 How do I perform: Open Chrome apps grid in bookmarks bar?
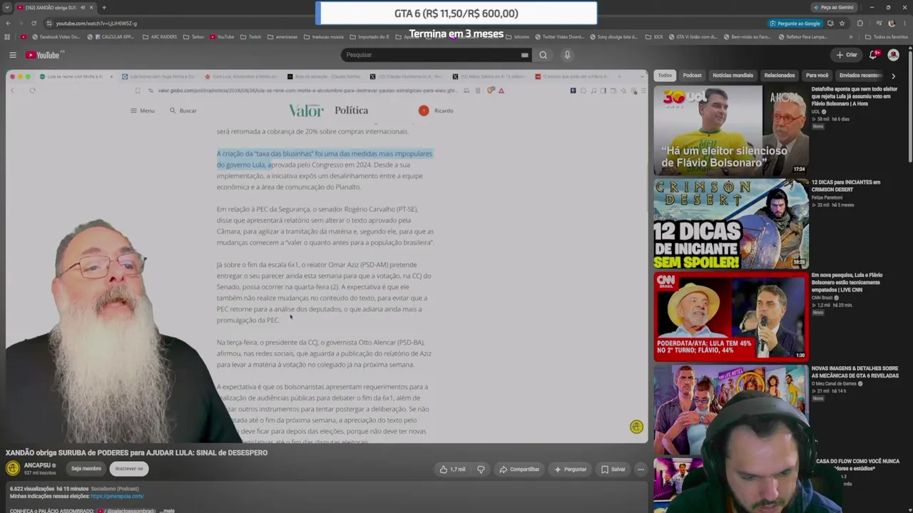pos(8,37)
